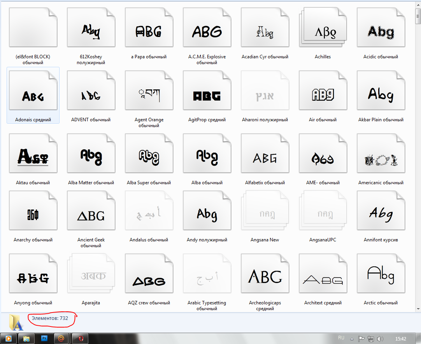Pick the Archeologicaps средний font icon

coord(265,274)
